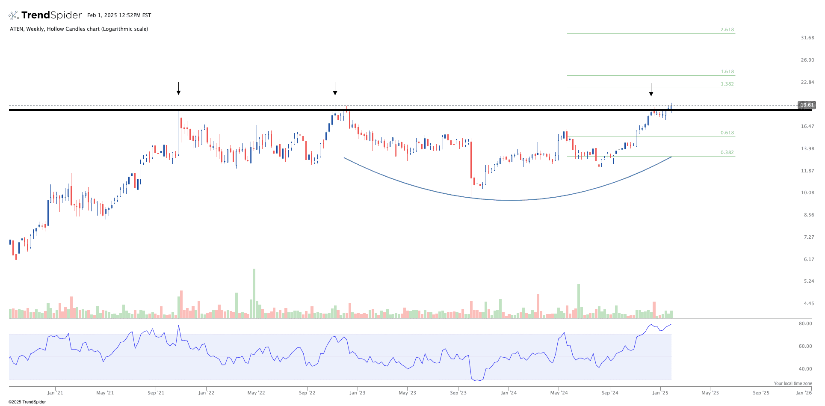Select the 19.61 current price tag

807,105
